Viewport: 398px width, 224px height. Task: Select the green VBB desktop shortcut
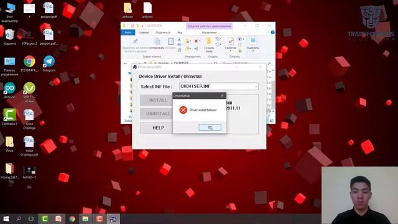pyautogui.click(x=29, y=92)
